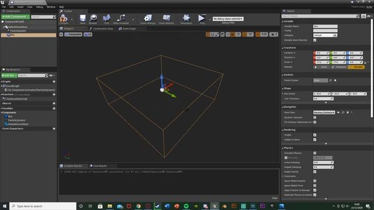Click the Find toolbar icon
Screen dimensions: 374x210
[106, 19]
